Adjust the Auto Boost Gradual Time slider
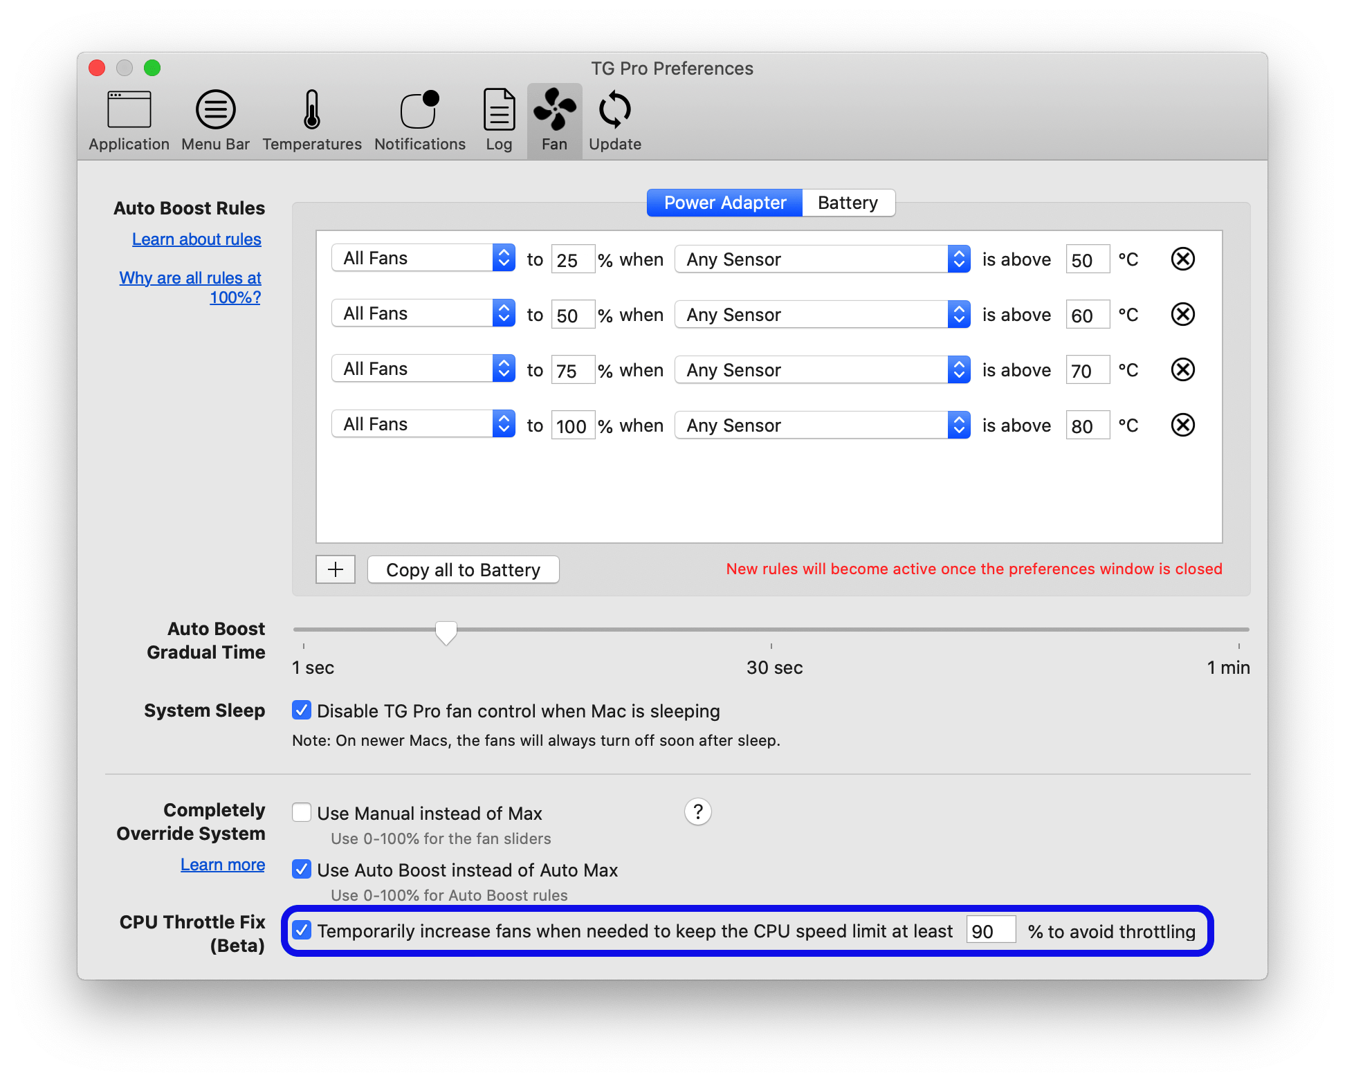Viewport: 1345px width, 1082px height. 446,630
